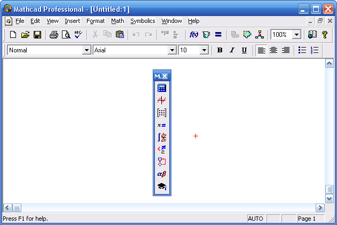The width and height of the screenshot is (337, 225).
Task: Expand the font size 10 dropdown
Action: [204, 50]
